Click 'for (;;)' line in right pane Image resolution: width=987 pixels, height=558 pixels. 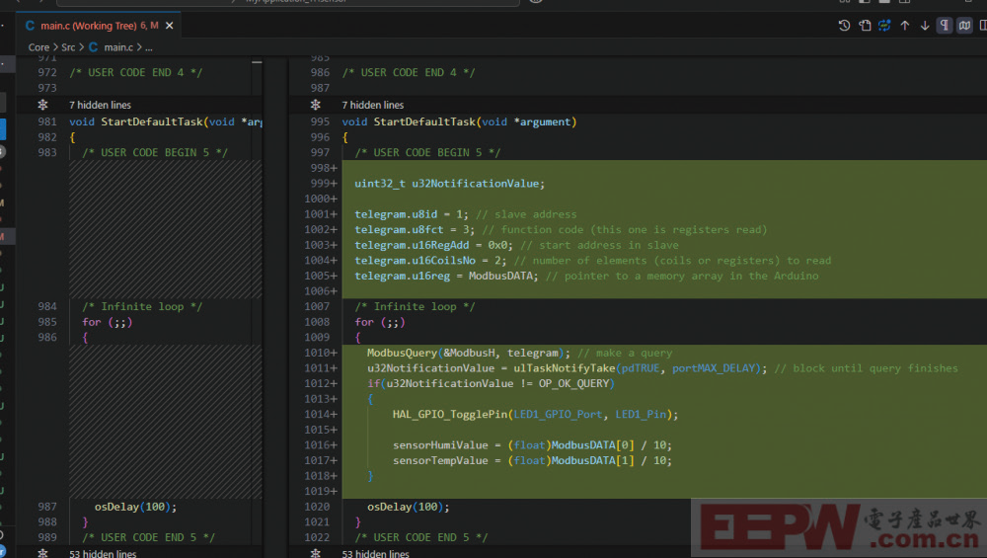[380, 322]
